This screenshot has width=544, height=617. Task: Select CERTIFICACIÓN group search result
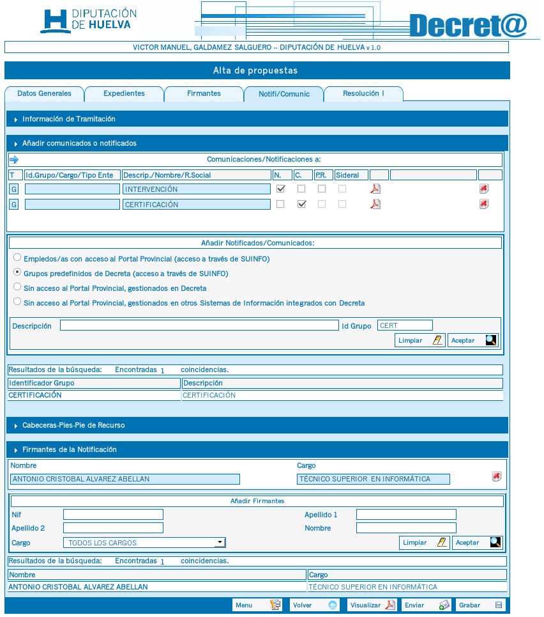coord(255,395)
